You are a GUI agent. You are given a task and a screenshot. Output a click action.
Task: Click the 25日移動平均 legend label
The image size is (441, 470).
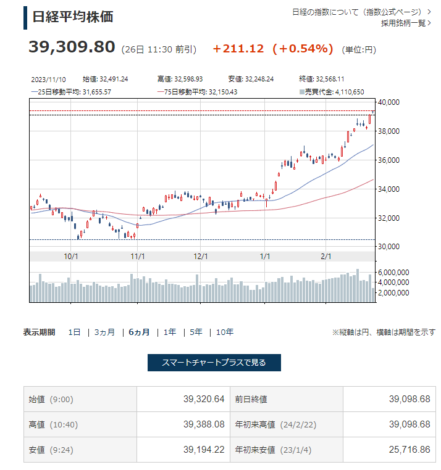coord(71,92)
